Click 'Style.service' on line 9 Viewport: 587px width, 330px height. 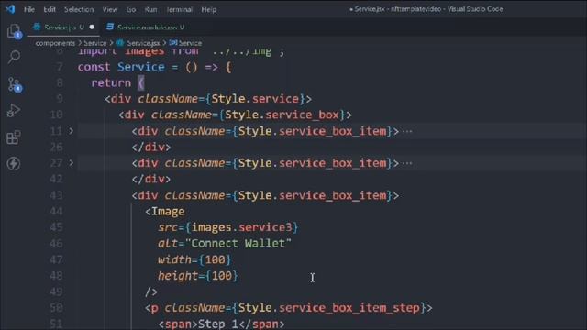coord(255,99)
